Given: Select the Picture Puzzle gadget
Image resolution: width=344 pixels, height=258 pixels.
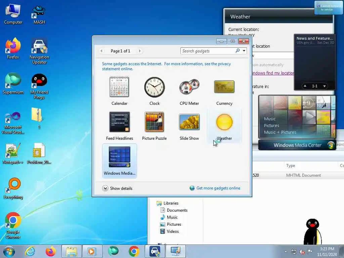Looking at the screenshot, I should click(x=155, y=126).
